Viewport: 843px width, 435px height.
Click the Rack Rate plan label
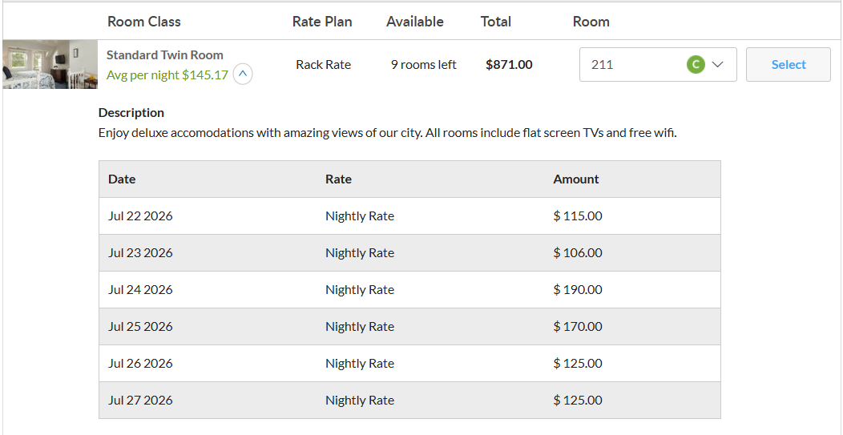pyautogui.click(x=323, y=65)
